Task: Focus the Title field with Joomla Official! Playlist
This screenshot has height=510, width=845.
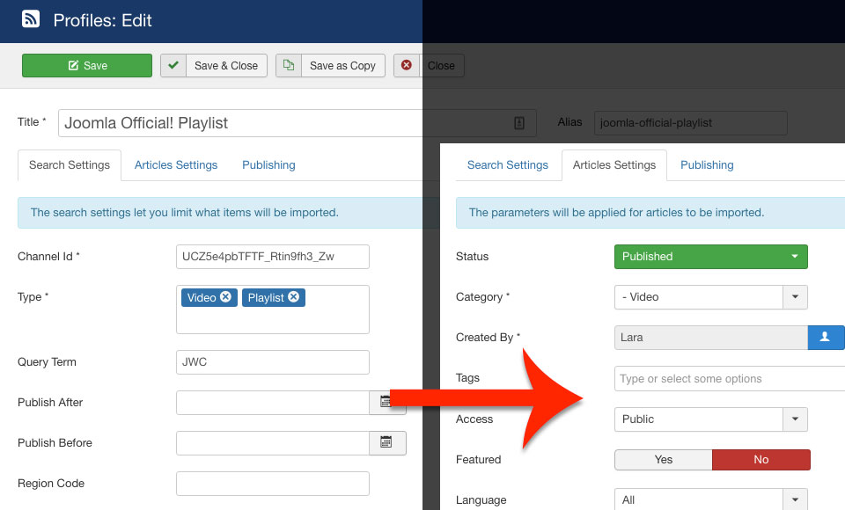Action: pos(297,123)
